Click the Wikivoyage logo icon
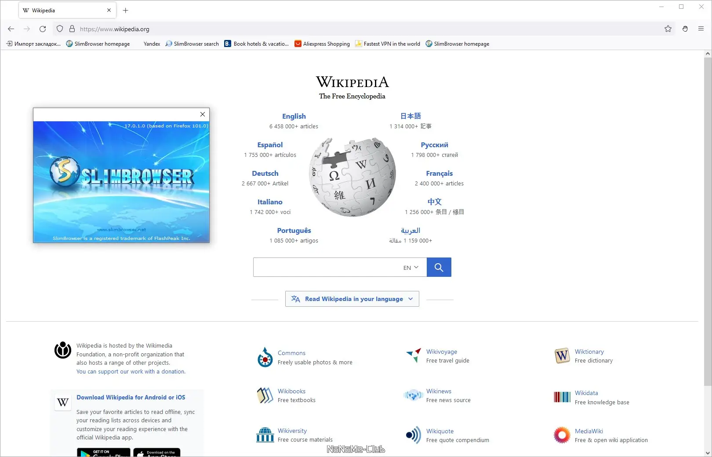 pyautogui.click(x=414, y=355)
